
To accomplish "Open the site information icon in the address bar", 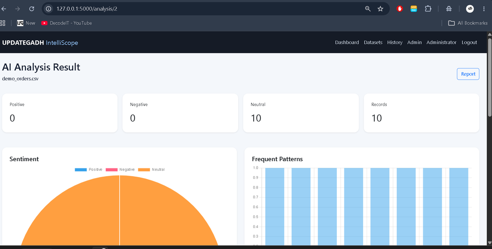I will pyautogui.click(x=49, y=9).
